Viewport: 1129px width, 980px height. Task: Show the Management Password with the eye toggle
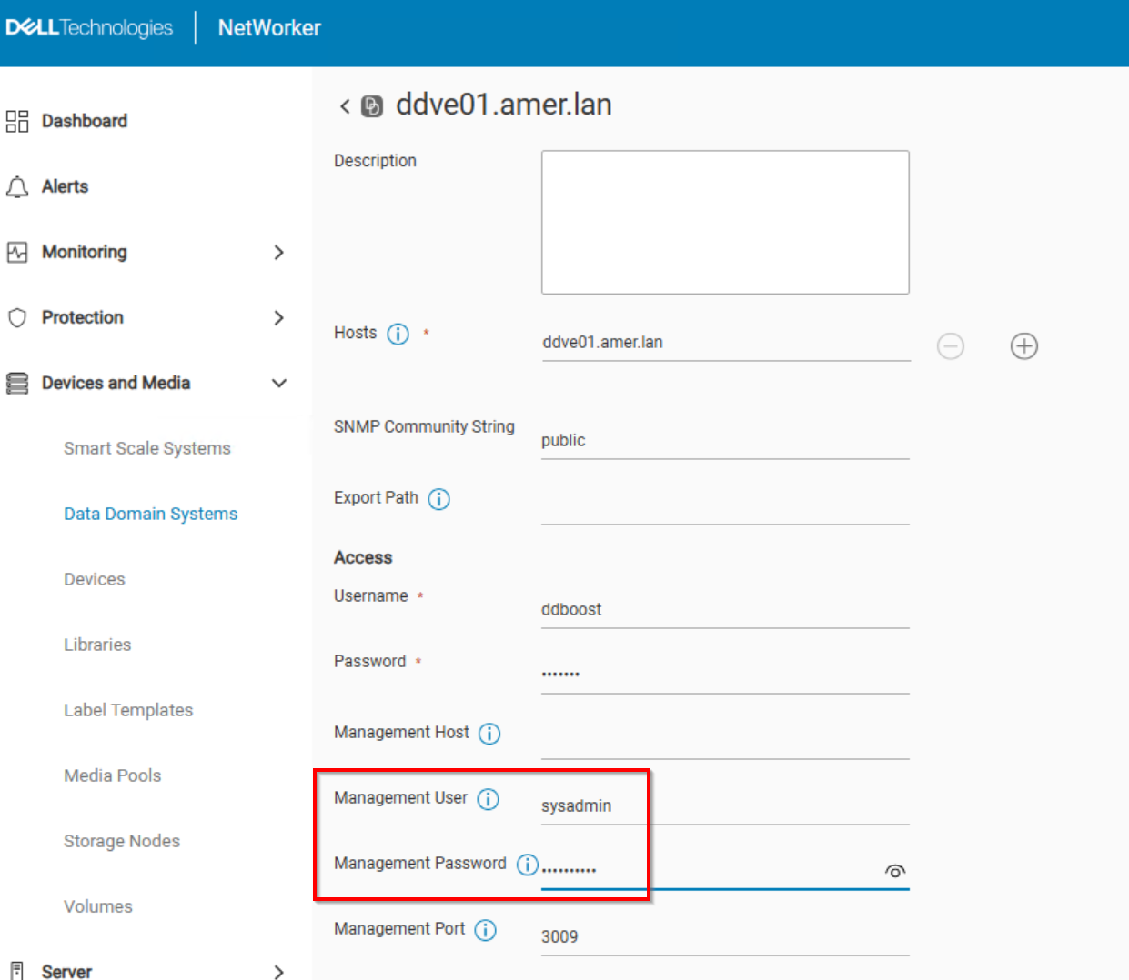point(894,871)
